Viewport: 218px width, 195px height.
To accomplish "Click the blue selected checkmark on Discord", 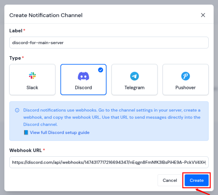I will point(101,70).
